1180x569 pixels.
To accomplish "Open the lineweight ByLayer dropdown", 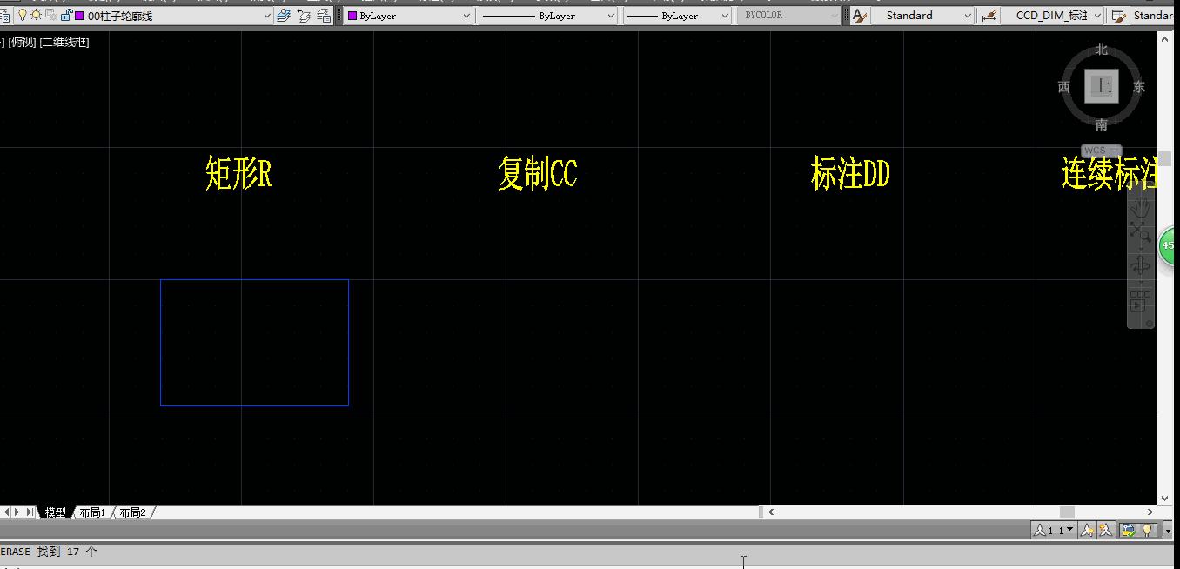I will tap(678, 16).
